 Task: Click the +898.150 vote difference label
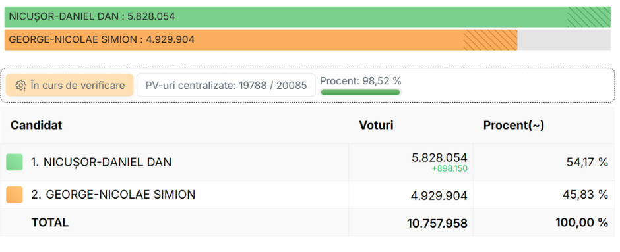450,169
